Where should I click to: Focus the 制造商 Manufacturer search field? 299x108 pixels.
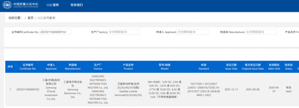point(261,32)
